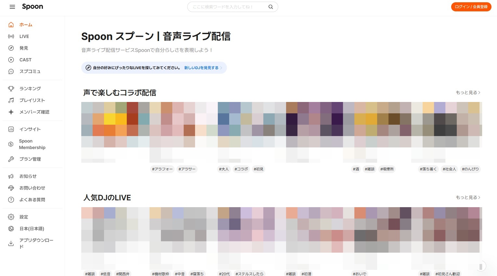This screenshot has height=276, width=497.
Task: Click もっと見る beside 声で楽しむコラボ配信
Action: click(468, 93)
